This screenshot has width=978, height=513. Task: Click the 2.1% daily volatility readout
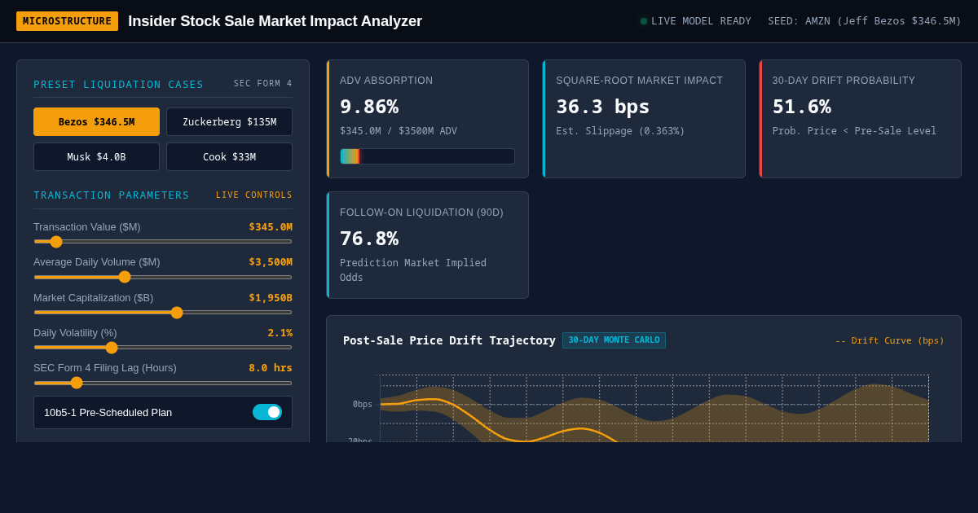tap(280, 333)
